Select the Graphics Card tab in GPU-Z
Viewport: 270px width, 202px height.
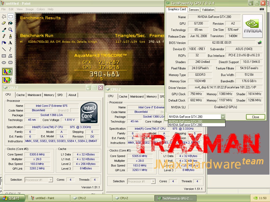(x=177, y=9)
